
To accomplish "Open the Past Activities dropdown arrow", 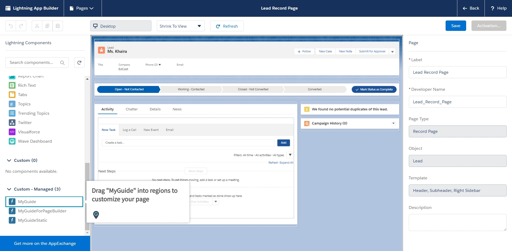I will click(216, 202).
